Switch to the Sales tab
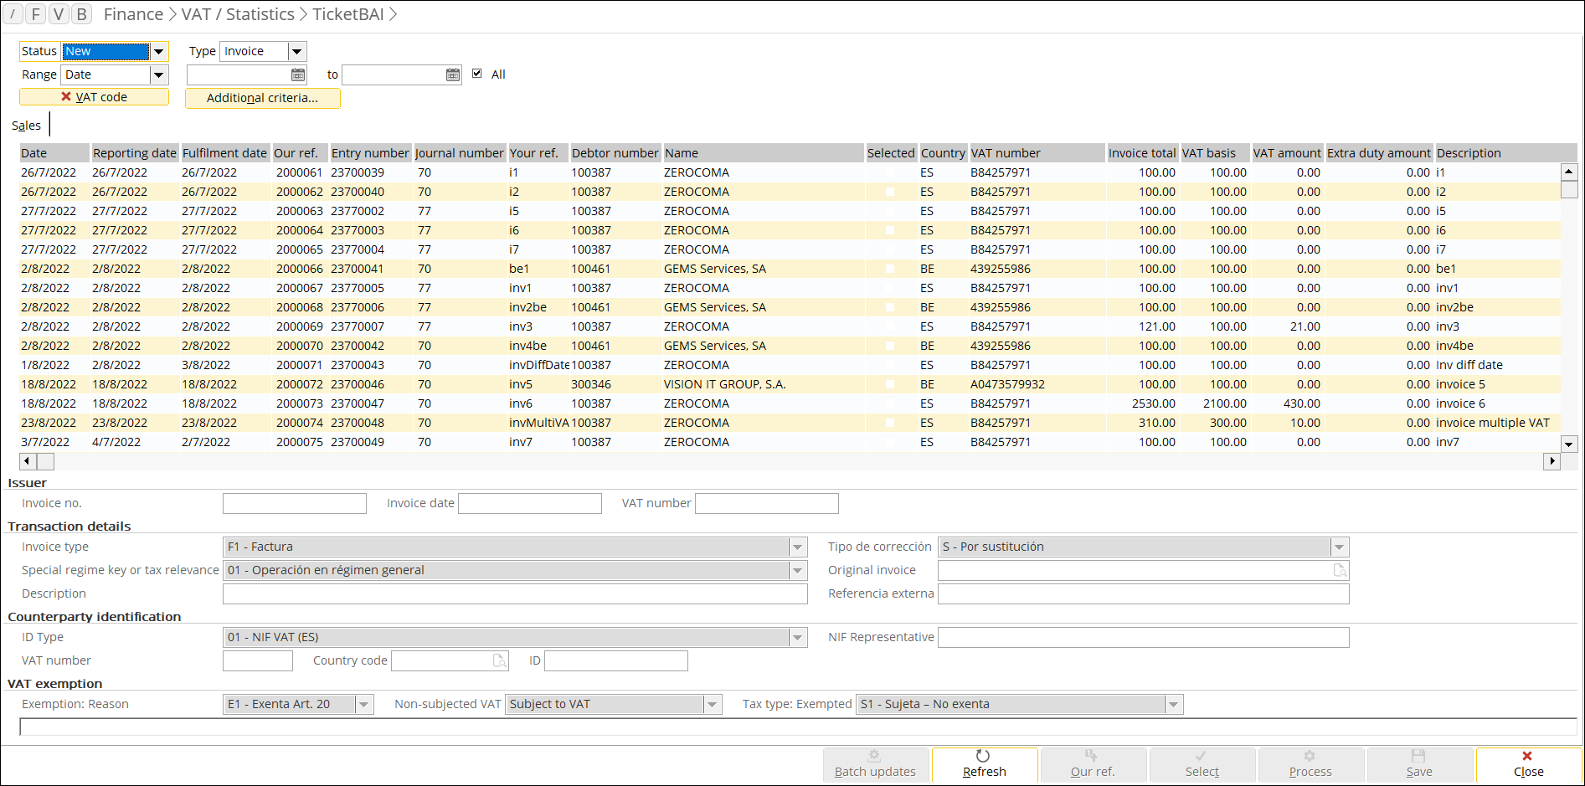 click(26, 126)
